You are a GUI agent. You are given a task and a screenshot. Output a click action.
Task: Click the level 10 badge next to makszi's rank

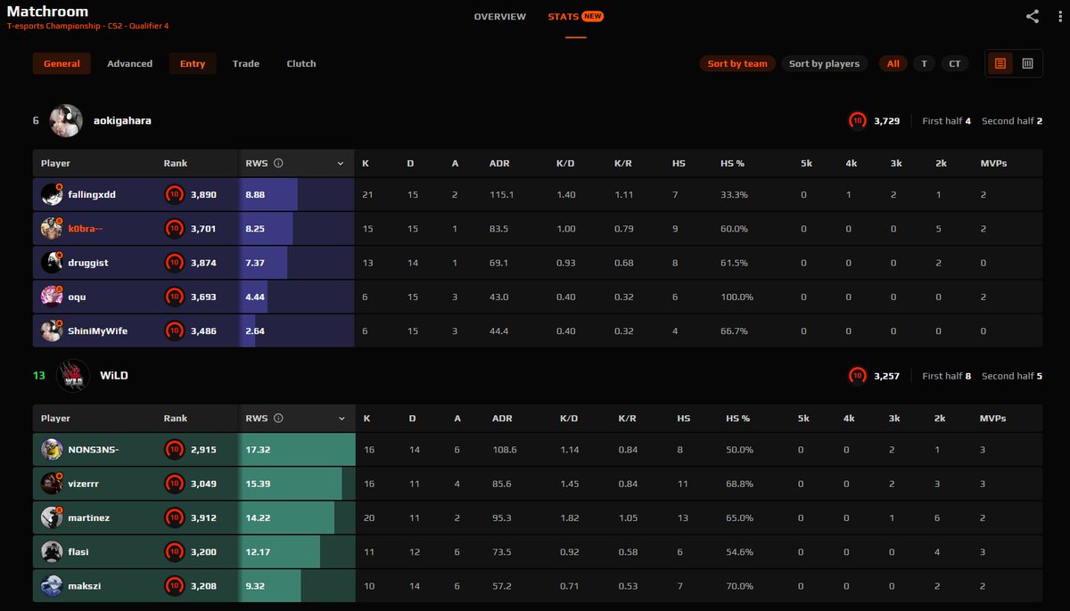175,585
